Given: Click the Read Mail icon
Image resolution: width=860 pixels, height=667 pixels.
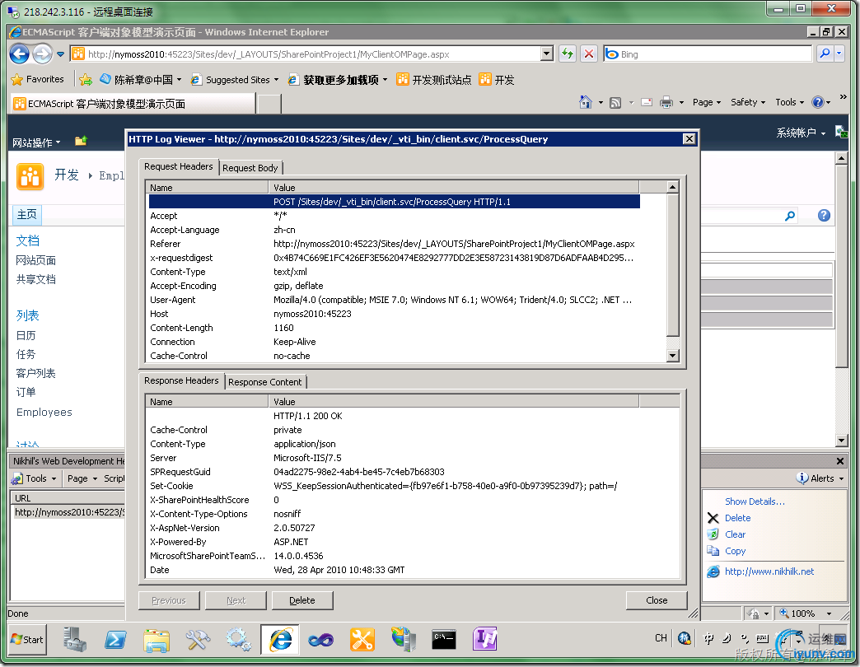Looking at the screenshot, I should point(647,102).
